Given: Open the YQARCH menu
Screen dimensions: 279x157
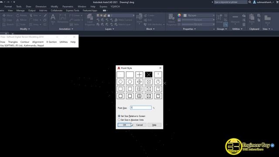Looking at the screenshot, I should coord(115,7).
